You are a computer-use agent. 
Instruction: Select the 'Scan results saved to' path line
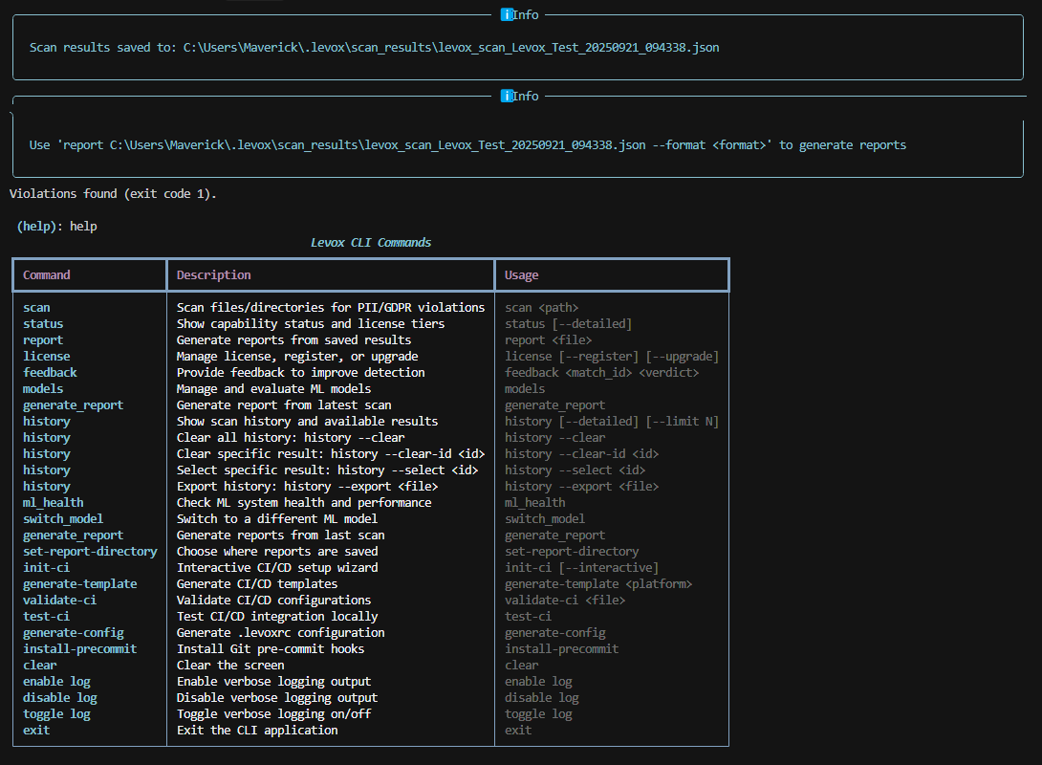[374, 47]
